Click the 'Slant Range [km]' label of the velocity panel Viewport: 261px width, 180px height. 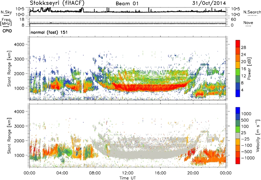pyautogui.click(x=9, y=135)
